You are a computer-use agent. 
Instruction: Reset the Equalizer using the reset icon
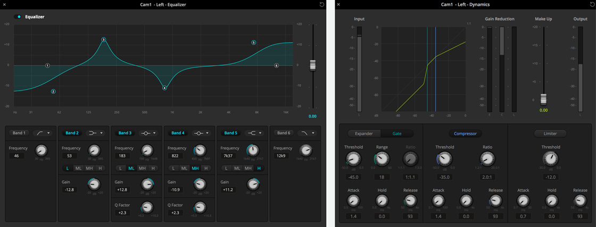(321, 5)
